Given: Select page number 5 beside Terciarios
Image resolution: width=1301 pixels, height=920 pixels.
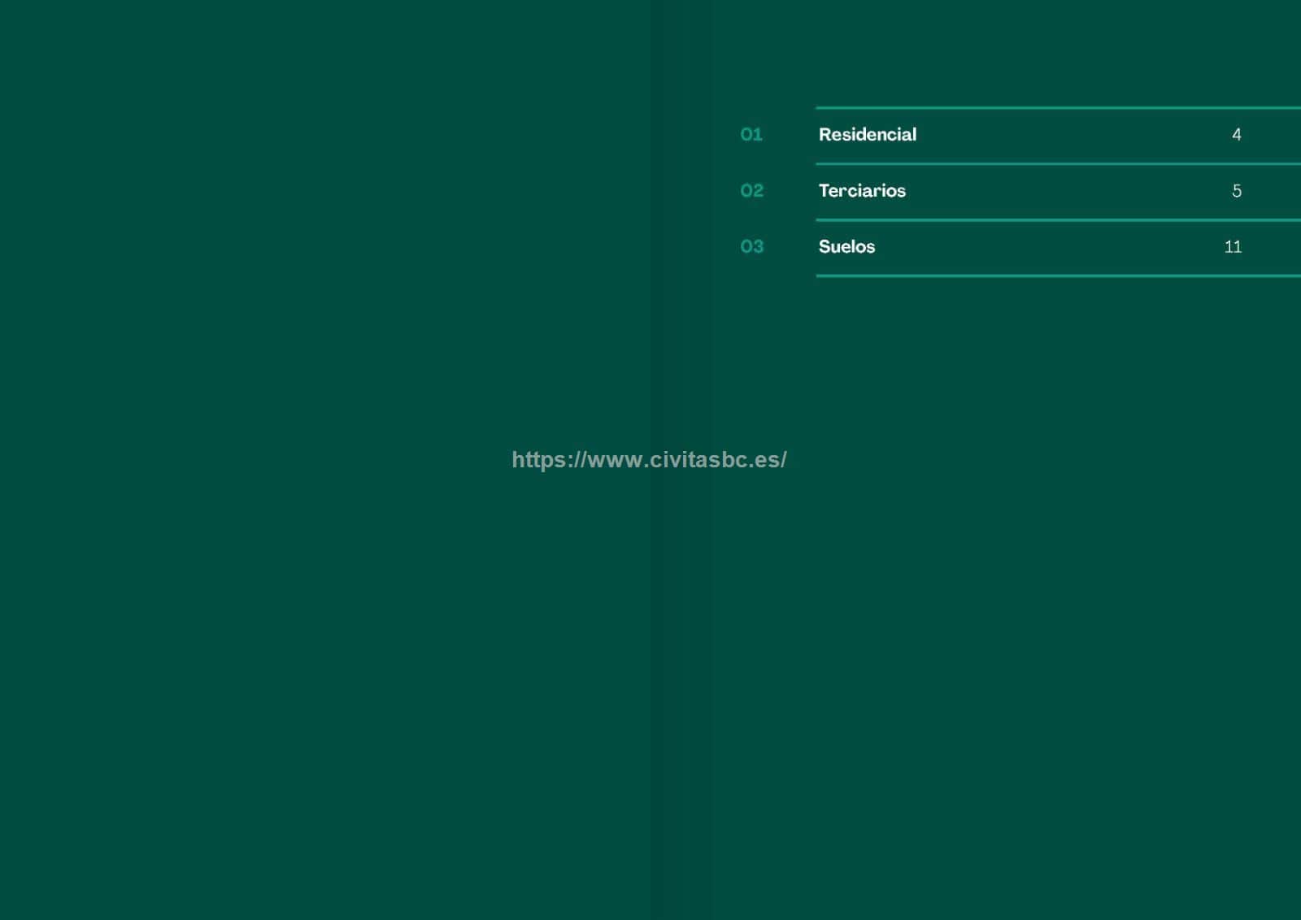Looking at the screenshot, I should point(1236,191).
